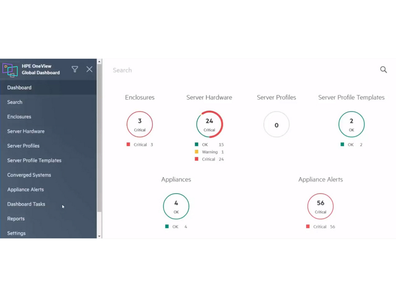Click the red Critical swatch under Enclosures

[x=128, y=145]
